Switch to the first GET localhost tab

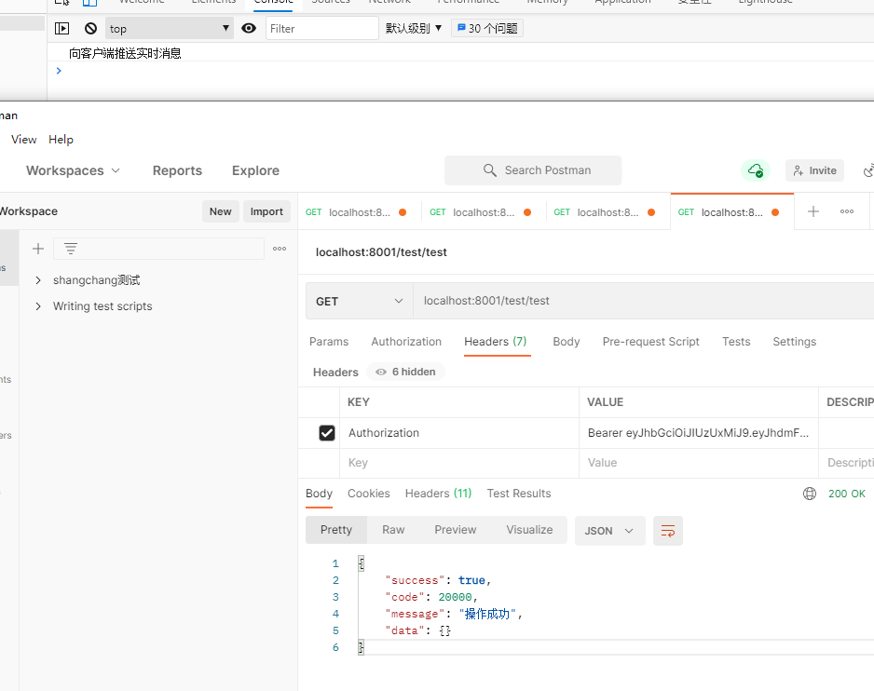(359, 211)
